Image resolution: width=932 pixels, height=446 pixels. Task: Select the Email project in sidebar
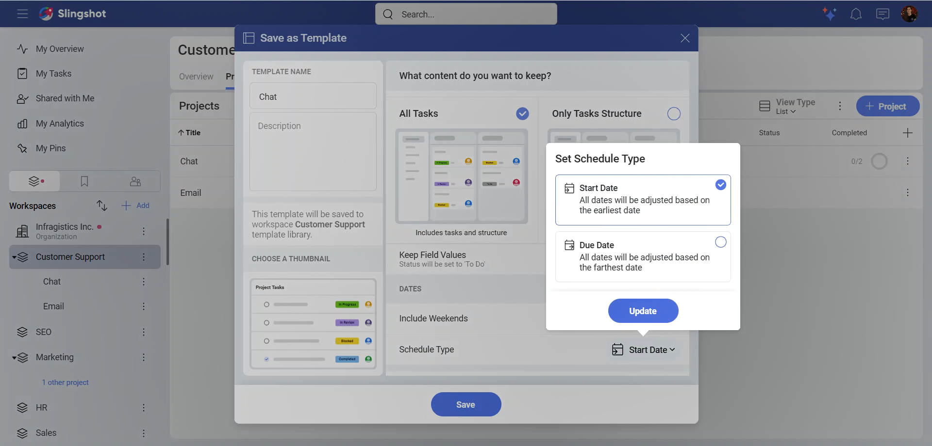[53, 306]
